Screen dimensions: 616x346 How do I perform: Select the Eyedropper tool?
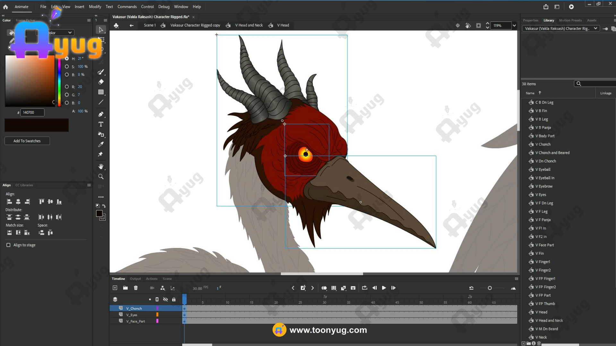coord(101,144)
